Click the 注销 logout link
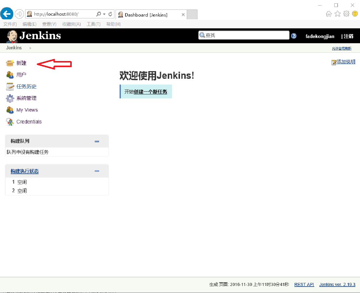This screenshot has width=360, height=293. point(348,36)
